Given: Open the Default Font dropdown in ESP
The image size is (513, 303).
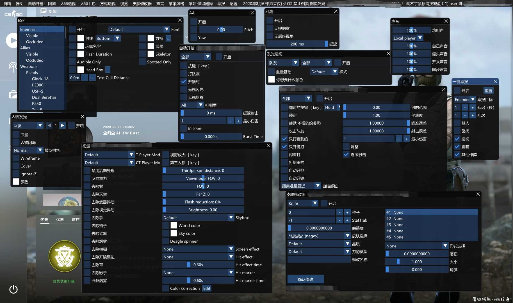Looking at the screenshot, I should coord(139,29).
